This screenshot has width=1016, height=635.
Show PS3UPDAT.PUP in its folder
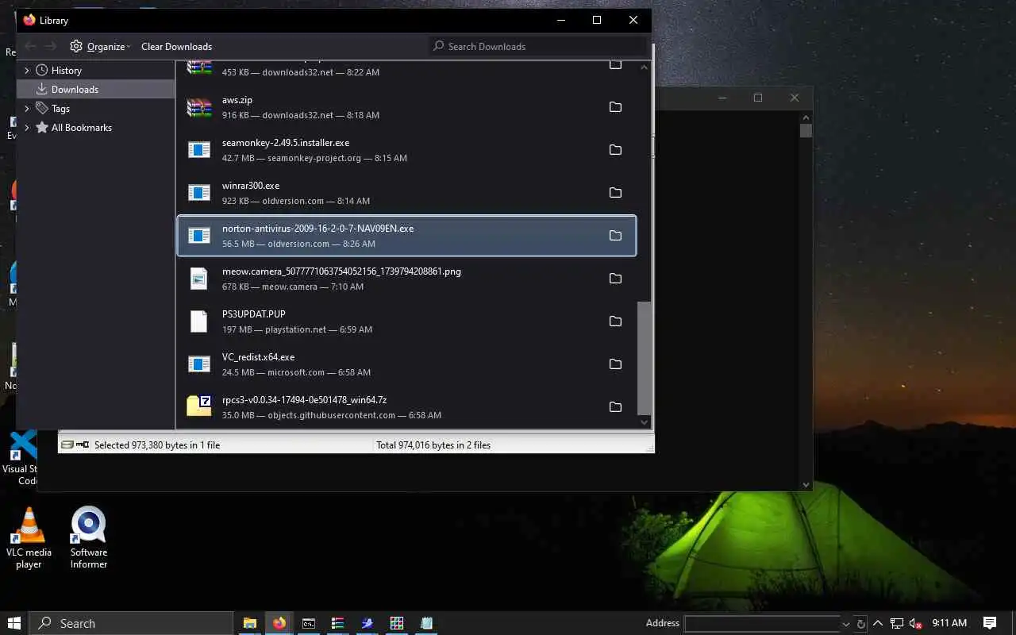click(x=615, y=321)
